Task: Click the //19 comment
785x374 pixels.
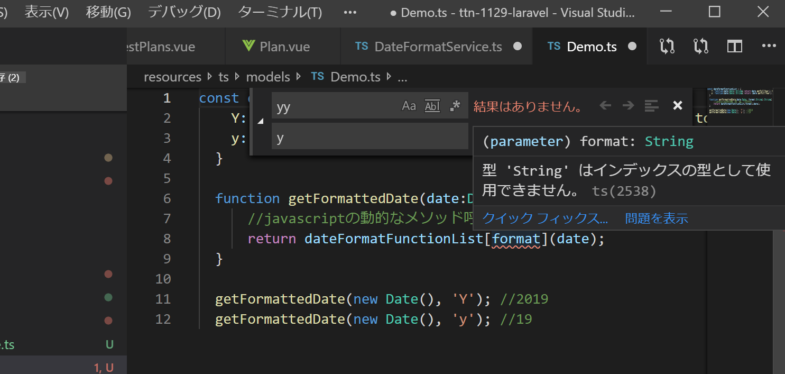Action: (516, 319)
